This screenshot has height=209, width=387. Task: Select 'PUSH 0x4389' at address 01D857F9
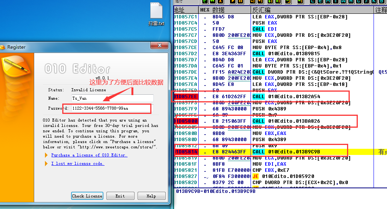(x=269, y=109)
